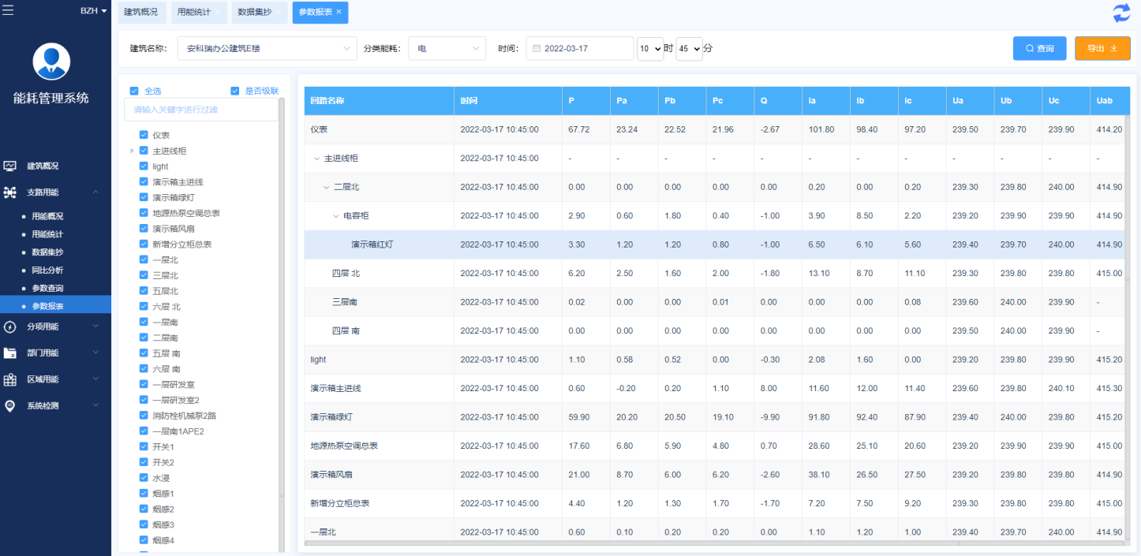This screenshot has height=556, width=1141.
Task: Open the 建筑名称 building dropdown
Action: [x=267, y=48]
